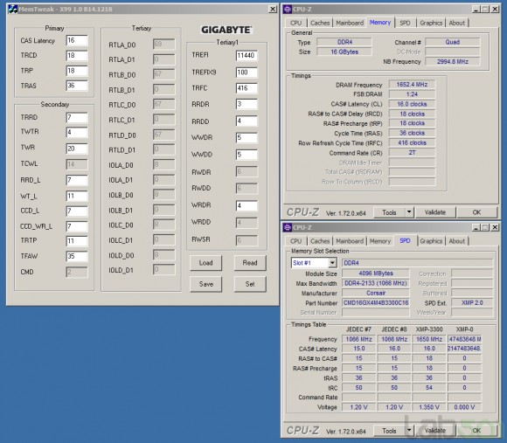The image size is (507, 443).
Task: Click the CPU-Z Memory window title icon
Action: pyautogui.click(x=288, y=9)
